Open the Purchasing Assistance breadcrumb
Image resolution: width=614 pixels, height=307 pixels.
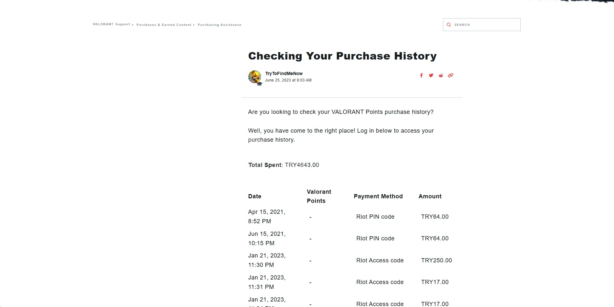[x=219, y=25]
